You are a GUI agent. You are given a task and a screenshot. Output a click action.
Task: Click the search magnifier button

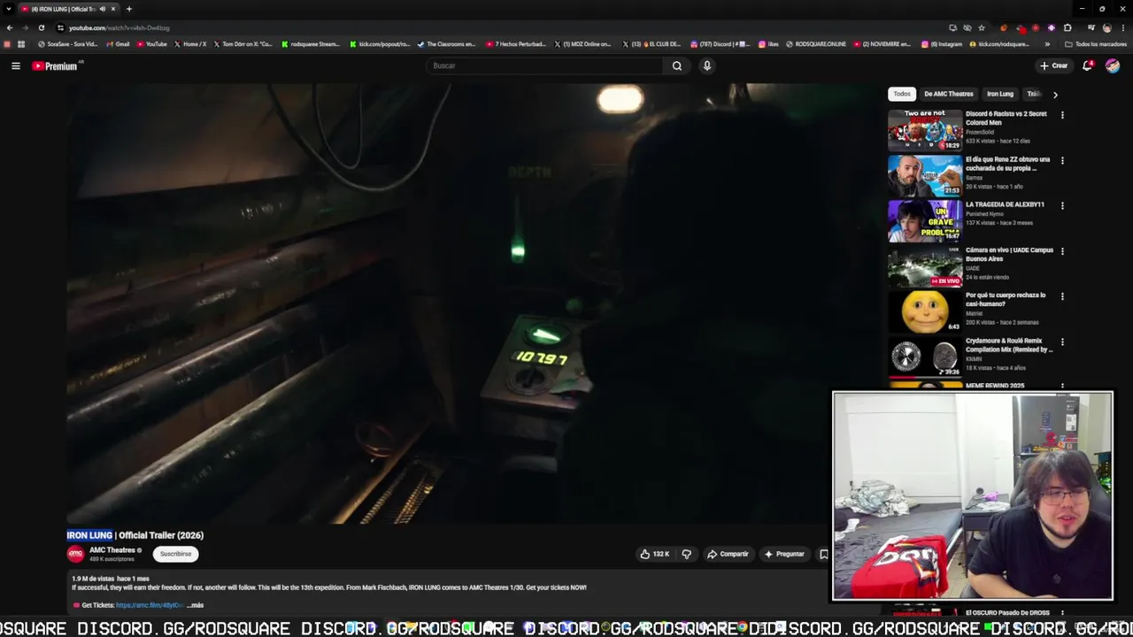pyautogui.click(x=677, y=65)
